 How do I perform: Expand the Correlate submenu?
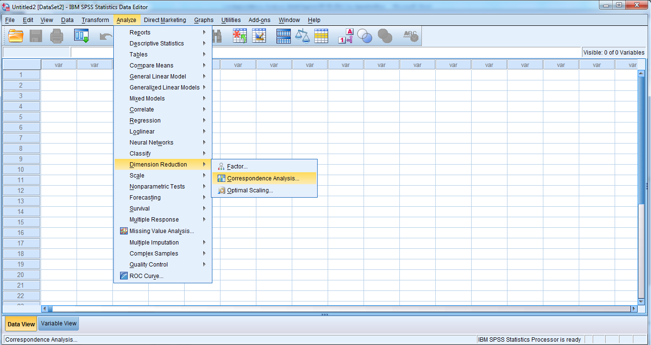point(163,110)
